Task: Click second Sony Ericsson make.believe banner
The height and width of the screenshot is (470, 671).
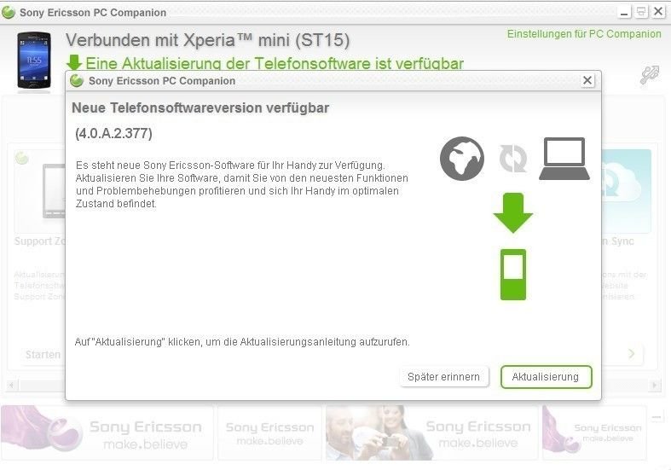Action: click(269, 432)
